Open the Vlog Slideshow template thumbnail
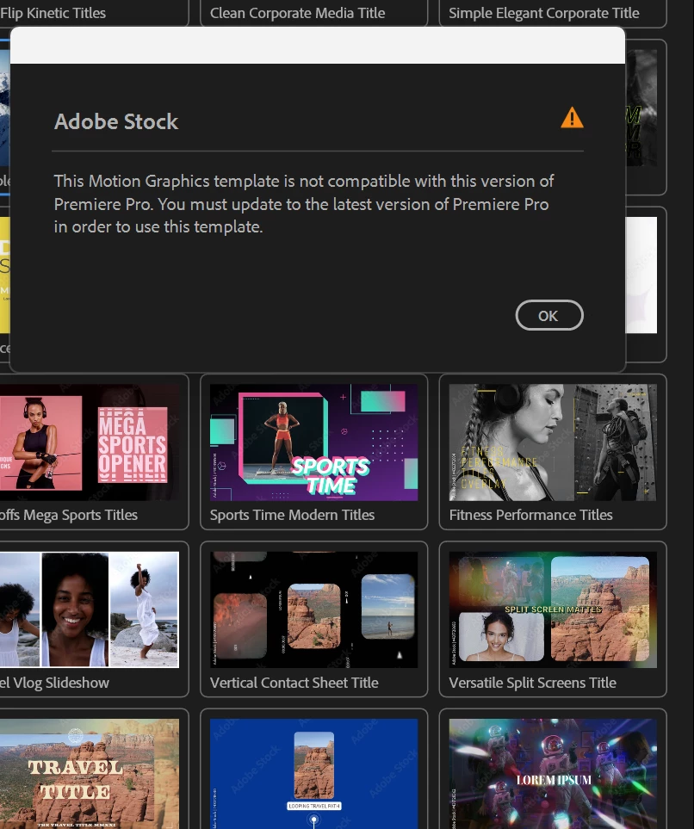Image resolution: width=694 pixels, height=829 pixels. pos(90,609)
